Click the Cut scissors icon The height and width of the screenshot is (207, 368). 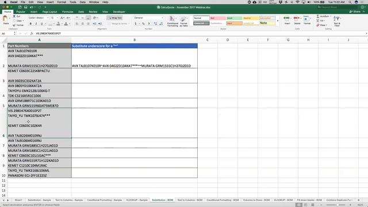[x=14, y=16]
